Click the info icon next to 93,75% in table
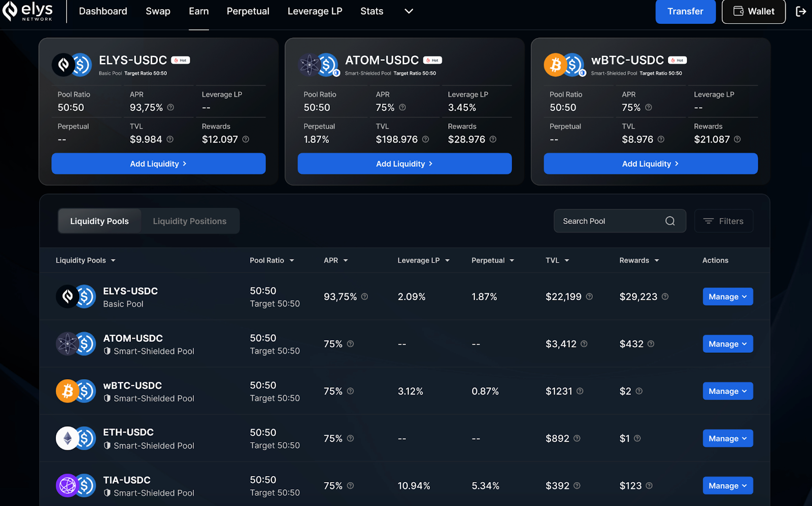The width and height of the screenshot is (812, 506). (364, 297)
